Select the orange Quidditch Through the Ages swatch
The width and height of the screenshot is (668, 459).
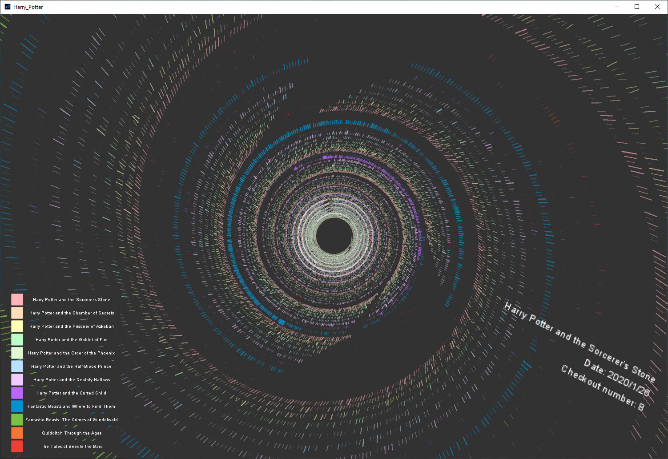click(17, 433)
